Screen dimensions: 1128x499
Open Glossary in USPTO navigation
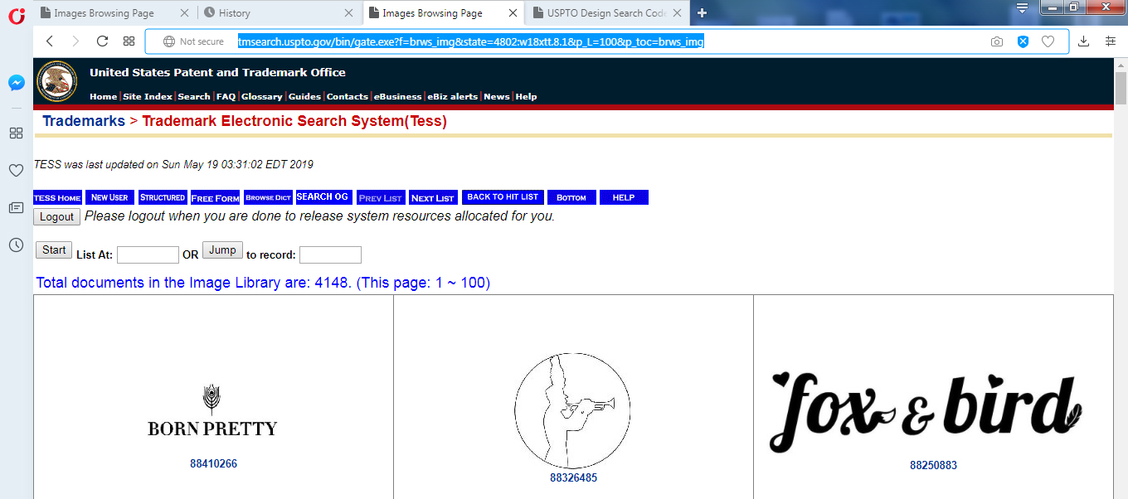pos(262,97)
